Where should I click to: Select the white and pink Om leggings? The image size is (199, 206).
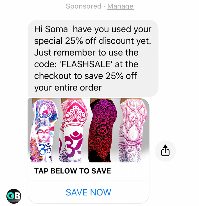pyautogui.click(x=73, y=131)
